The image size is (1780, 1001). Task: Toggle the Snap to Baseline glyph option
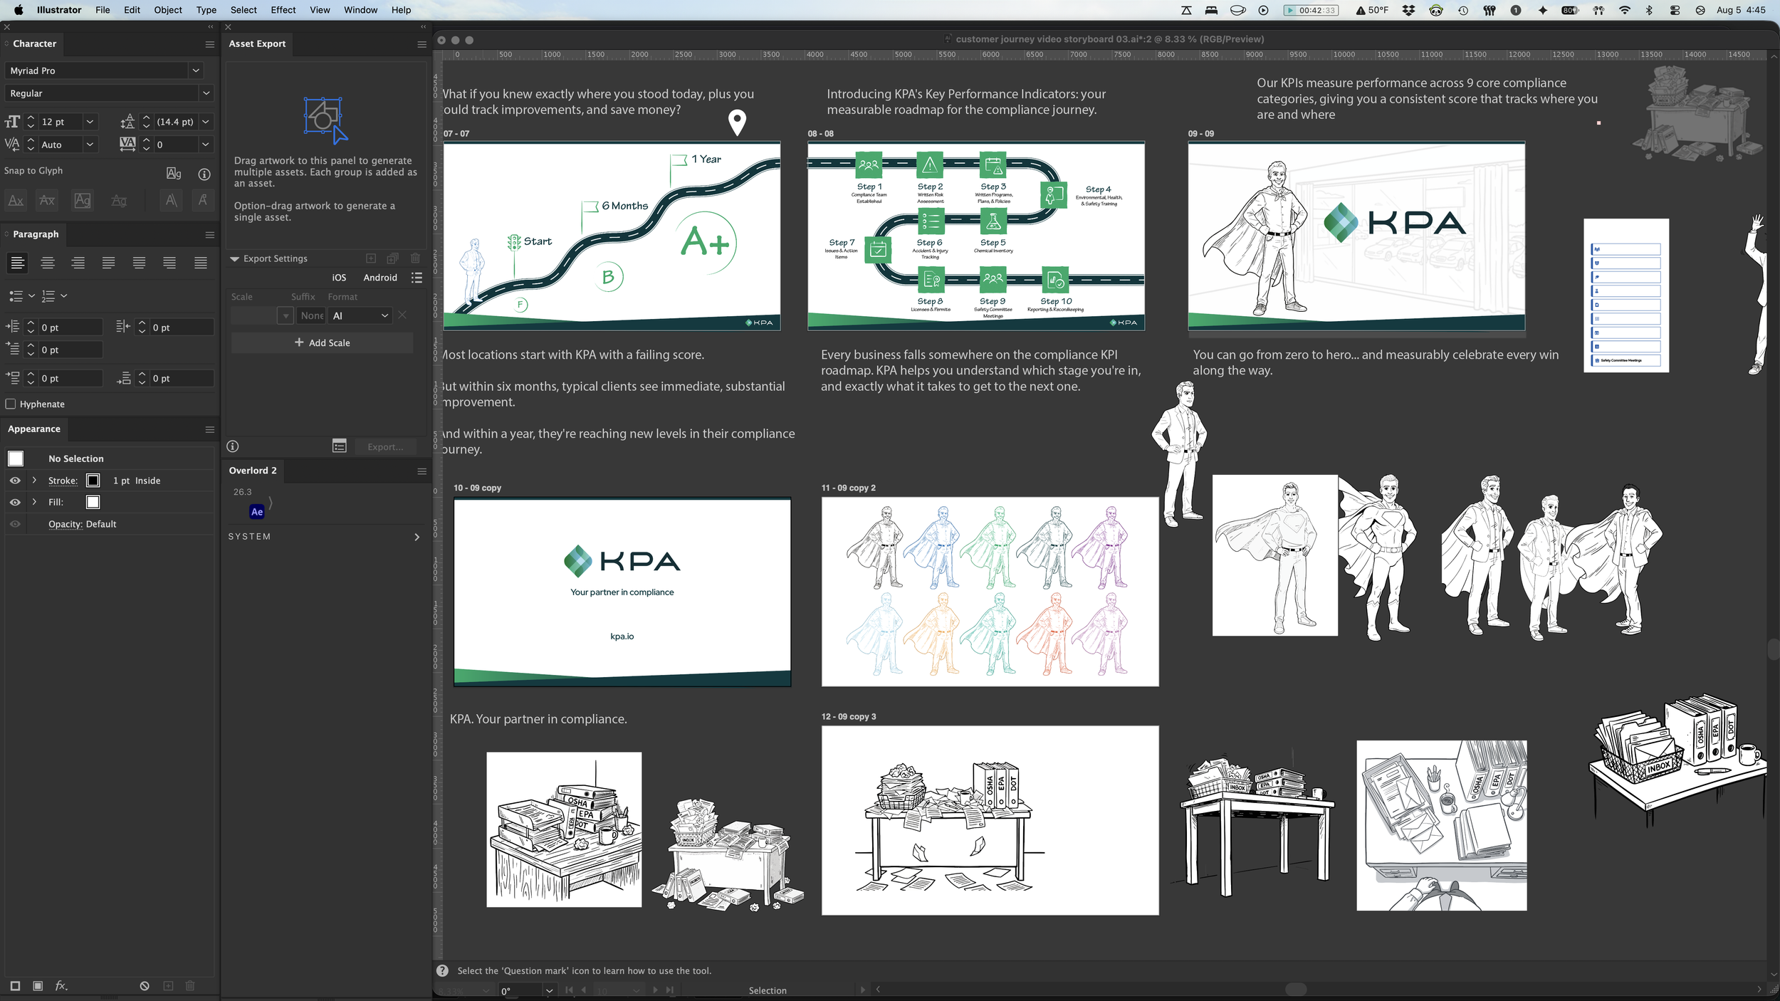(x=16, y=201)
